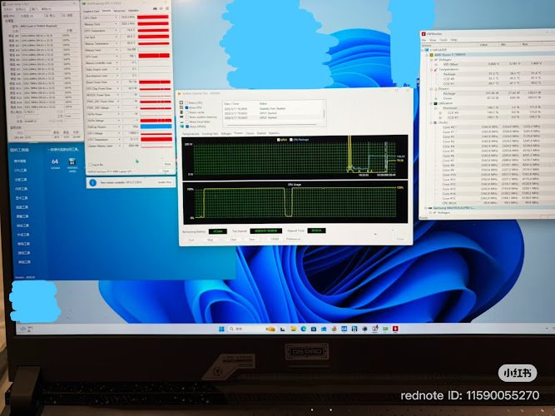The height and width of the screenshot is (416, 555).
Task: Switch to the Temperatures tab in stability test
Action: pyautogui.click(x=191, y=134)
